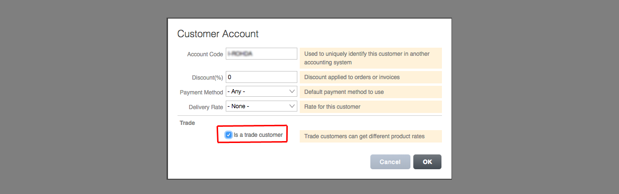Click the 'Payment Method' field label
The image size is (619, 194).
click(x=201, y=92)
